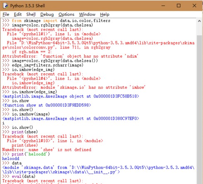Image resolution: width=203 pixels, height=184 pixels.
Task: Click the scrollbar up arrow
Action: [199, 21]
